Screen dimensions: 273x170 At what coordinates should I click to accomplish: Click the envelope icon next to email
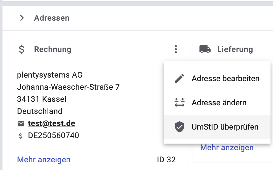click(x=21, y=124)
